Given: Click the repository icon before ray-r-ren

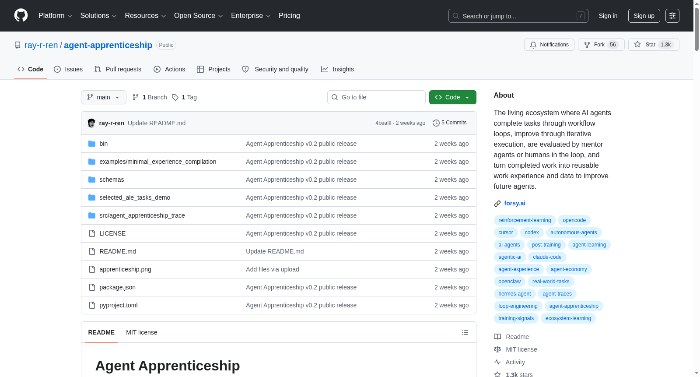Looking at the screenshot, I should click(17, 45).
